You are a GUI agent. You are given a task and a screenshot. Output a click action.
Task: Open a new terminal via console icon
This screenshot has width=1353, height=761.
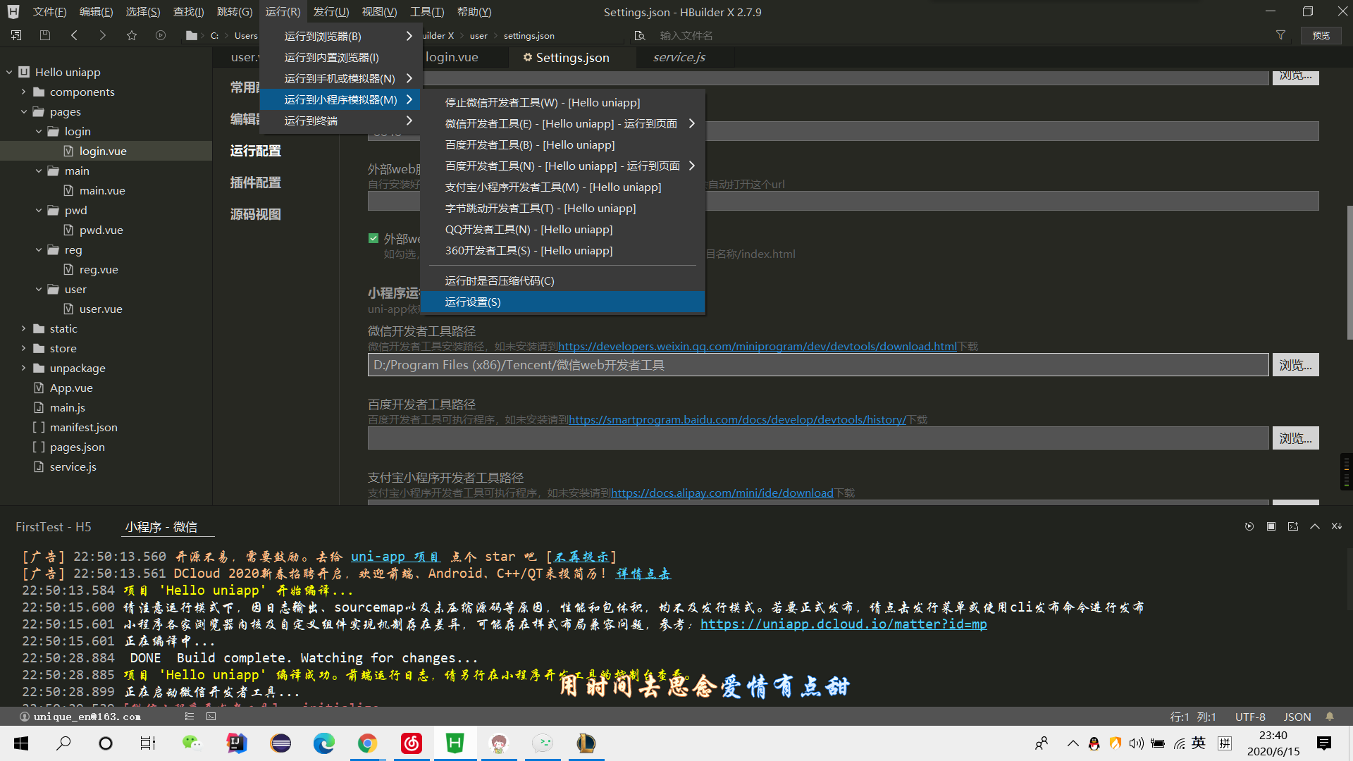(x=1293, y=526)
